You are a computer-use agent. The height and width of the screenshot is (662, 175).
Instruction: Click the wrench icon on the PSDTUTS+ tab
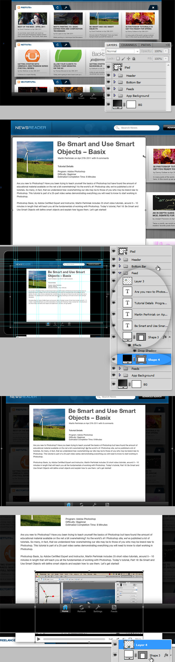click(66, 7)
